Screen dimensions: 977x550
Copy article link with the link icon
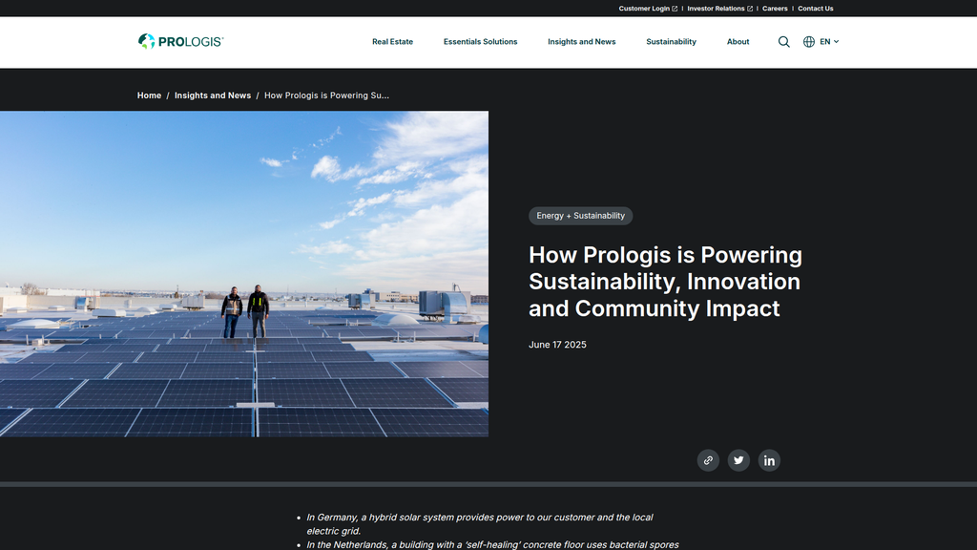point(708,460)
